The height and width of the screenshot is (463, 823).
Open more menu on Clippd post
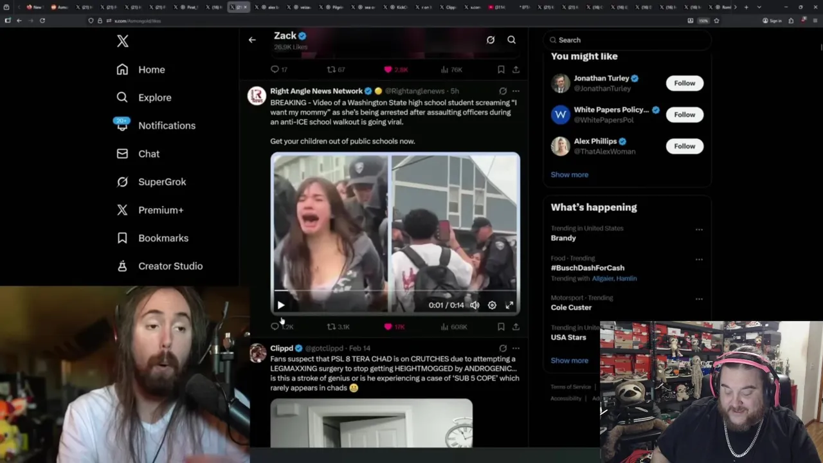coord(516,349)
